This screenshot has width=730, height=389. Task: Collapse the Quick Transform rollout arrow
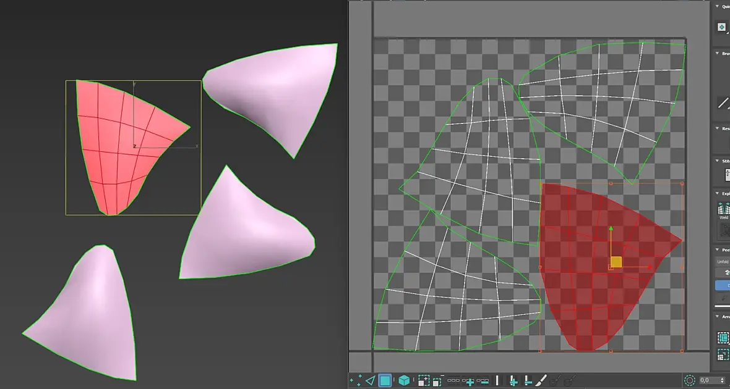pos(717,7)
